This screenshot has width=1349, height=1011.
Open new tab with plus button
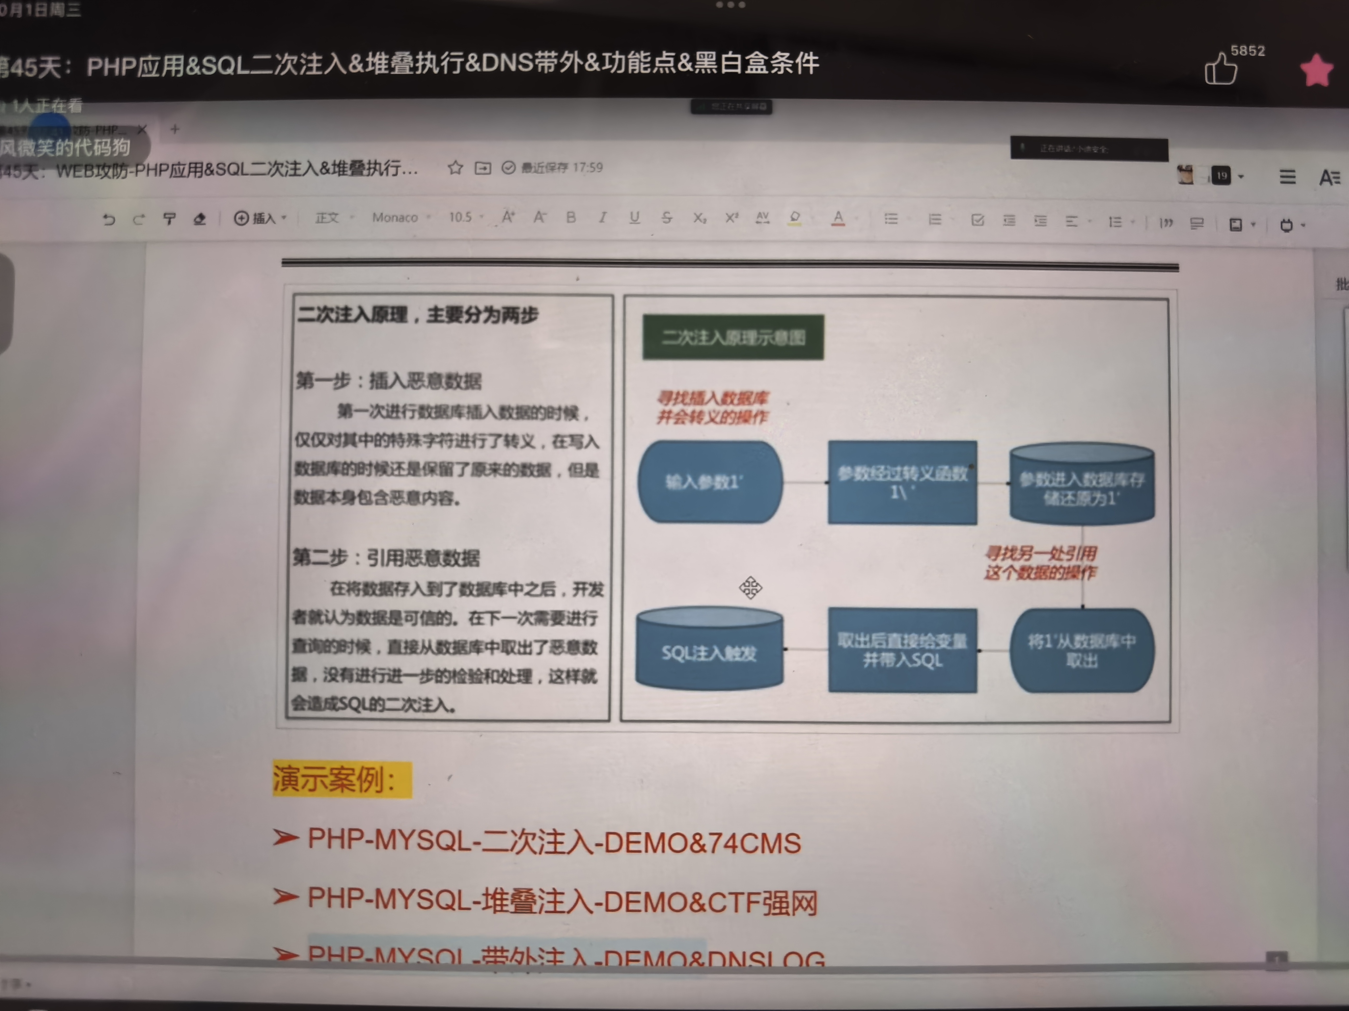(x=175, y=129)
